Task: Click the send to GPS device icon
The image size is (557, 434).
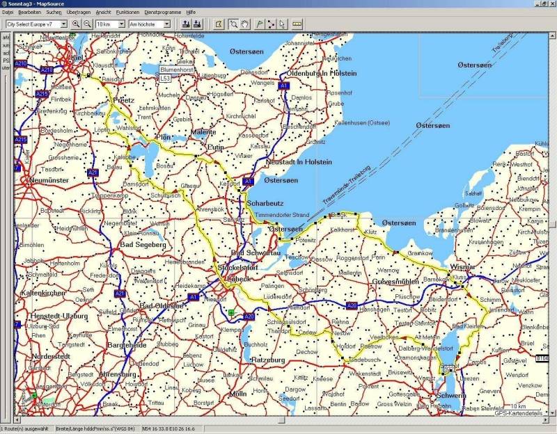Action: click(186, 24)
